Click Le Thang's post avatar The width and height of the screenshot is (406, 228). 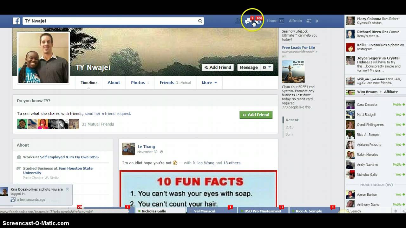tap(128, 149)
